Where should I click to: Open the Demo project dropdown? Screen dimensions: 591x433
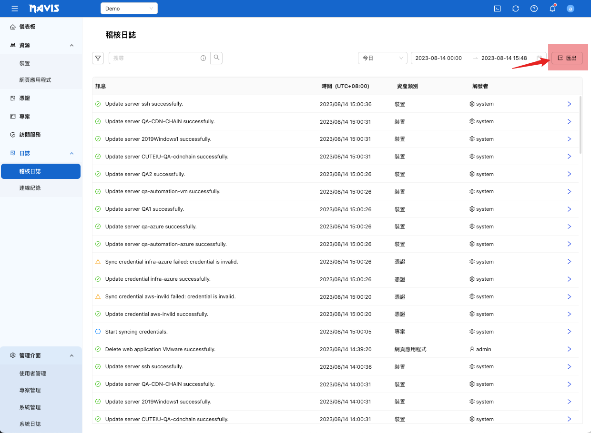[x=129, y=9]
